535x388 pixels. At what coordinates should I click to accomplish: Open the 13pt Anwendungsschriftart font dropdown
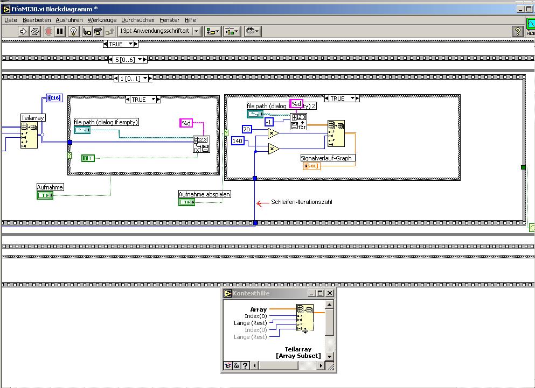tap(159, 32)
